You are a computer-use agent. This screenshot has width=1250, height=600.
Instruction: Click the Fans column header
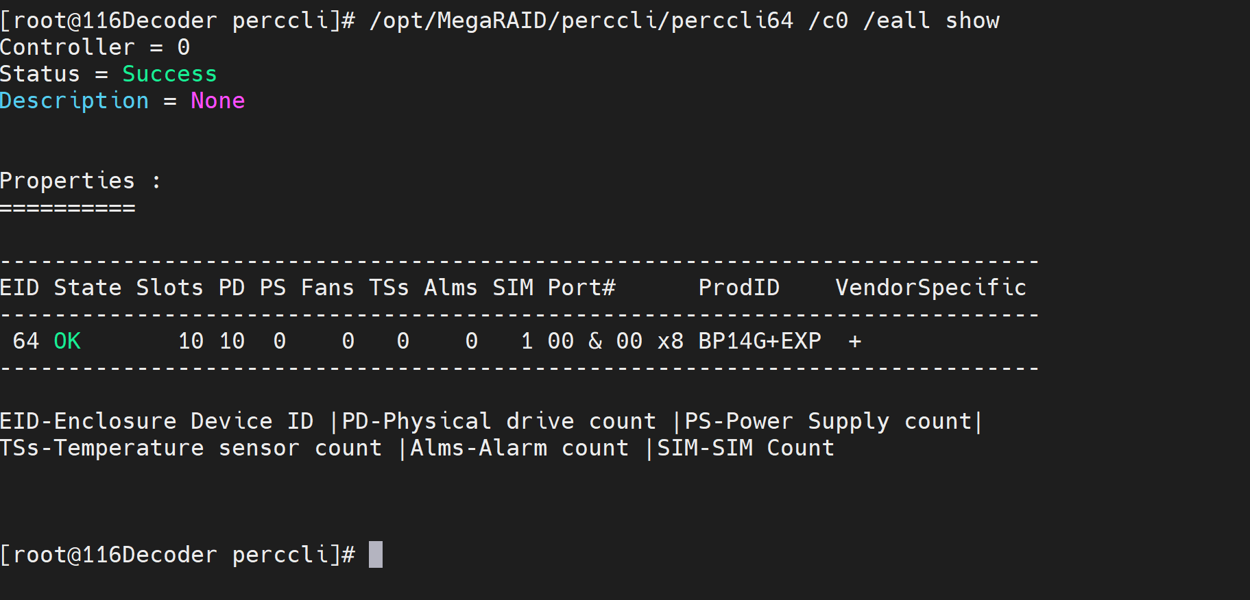(x=327, y=288)
